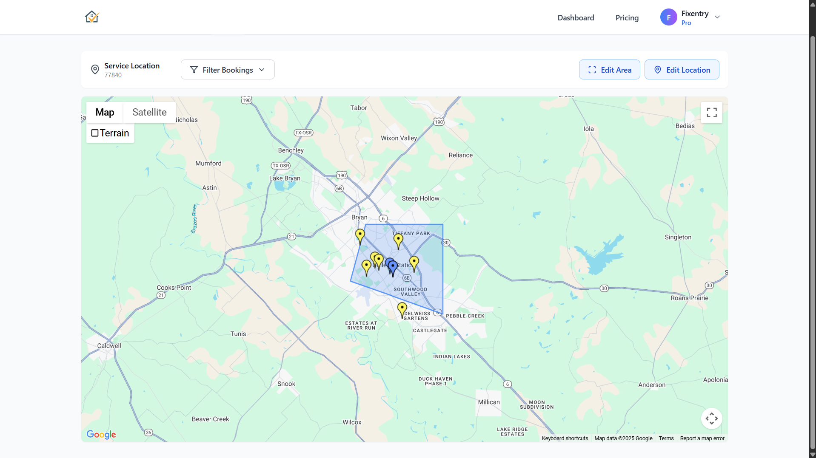Click the house logo icon
Viewport: 816px width, 458px height.
[x=92, y=17]
